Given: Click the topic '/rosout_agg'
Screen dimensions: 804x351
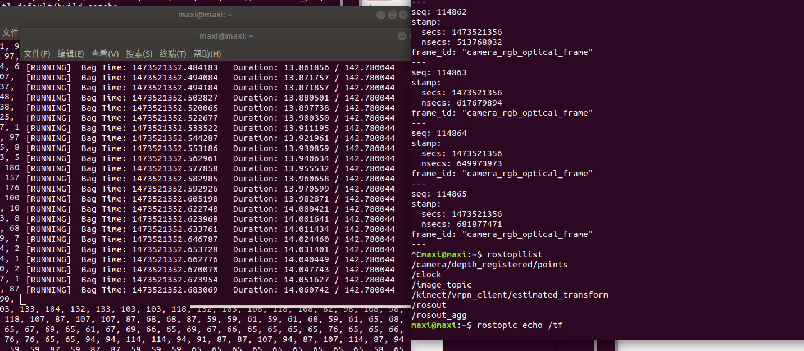Looking at the screenshot, I should [x=439, y=315].
